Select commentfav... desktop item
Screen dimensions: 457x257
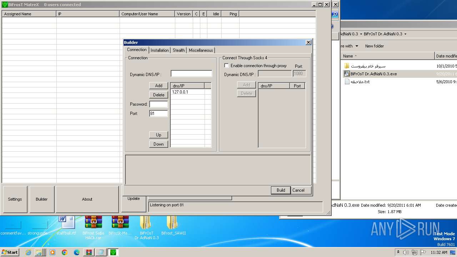13,228
